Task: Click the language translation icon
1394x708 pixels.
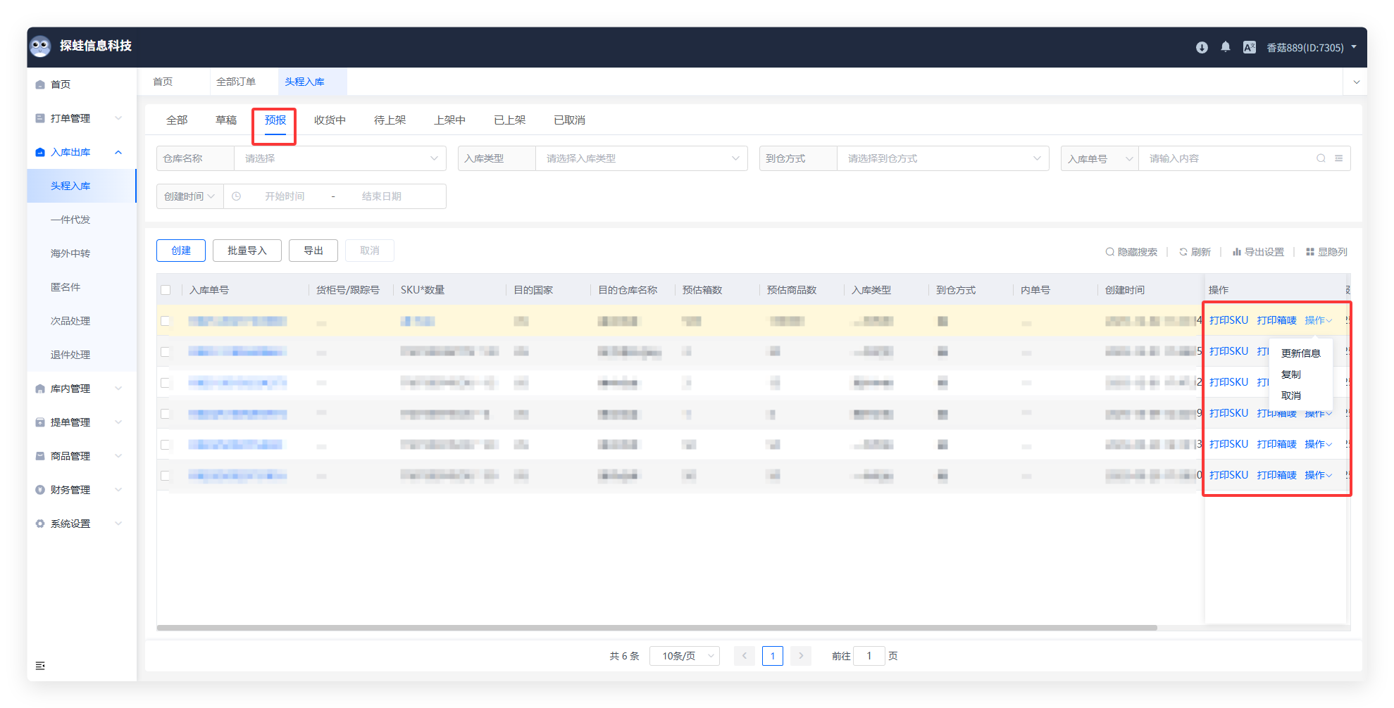Action: pos(1249,47)
